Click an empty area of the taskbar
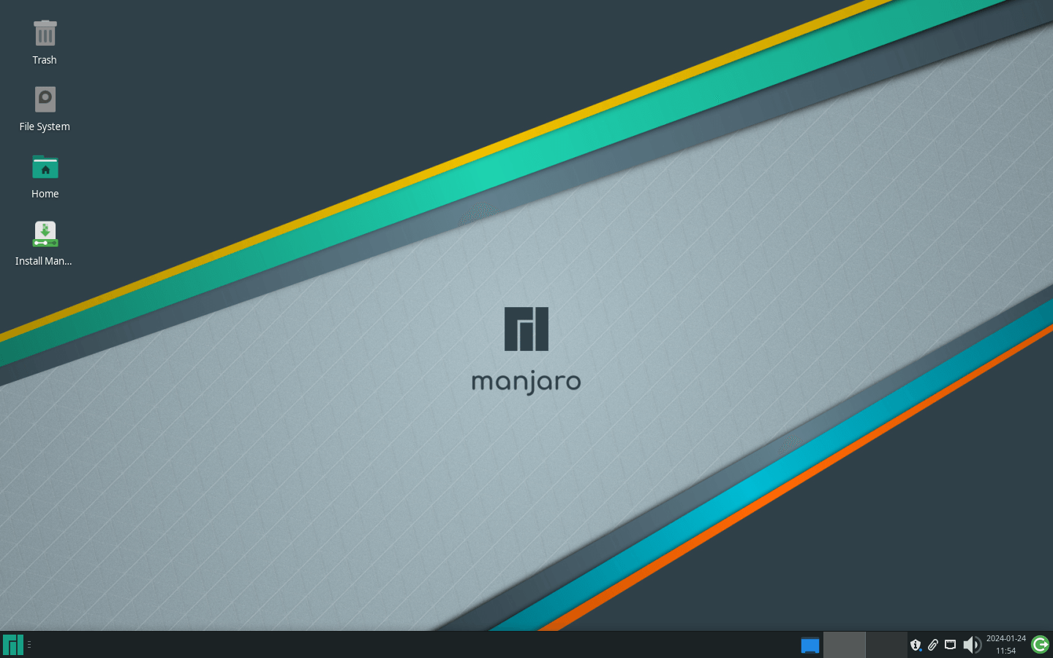The image size is (1053, 658). tap(439, 645)
